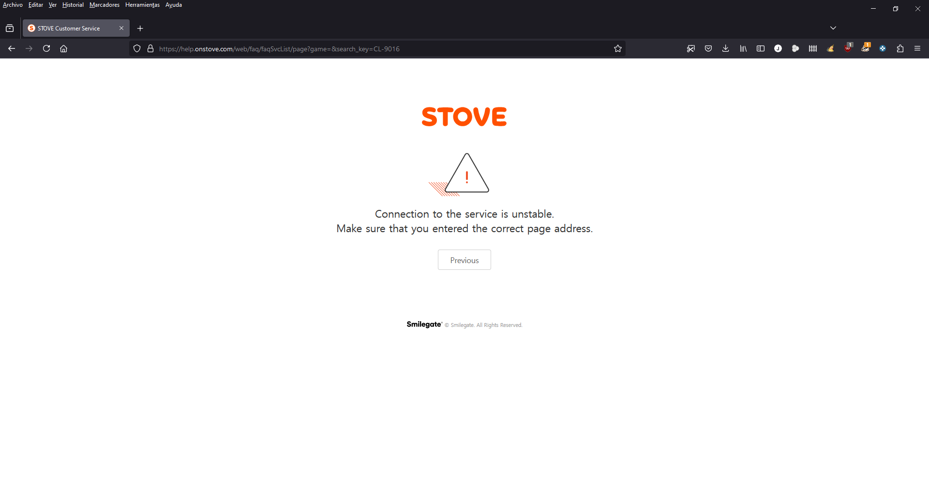Screen dimensions: 929x503
Task: Bookmark this page with the star
Action: (618, 48)
